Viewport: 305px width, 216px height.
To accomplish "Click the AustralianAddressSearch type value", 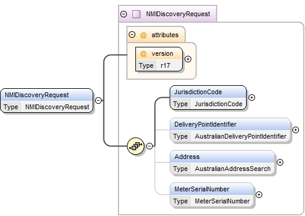I will pos(233,169).
